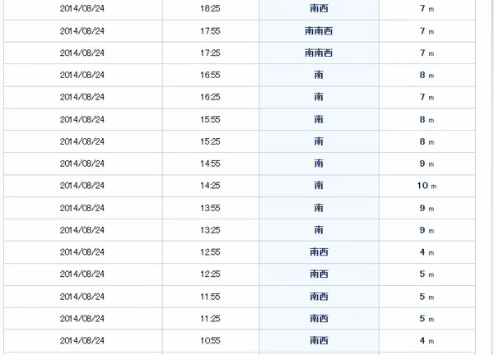Select the 14:25 time cell
The image size is (494, 355).
click(210, 186)
